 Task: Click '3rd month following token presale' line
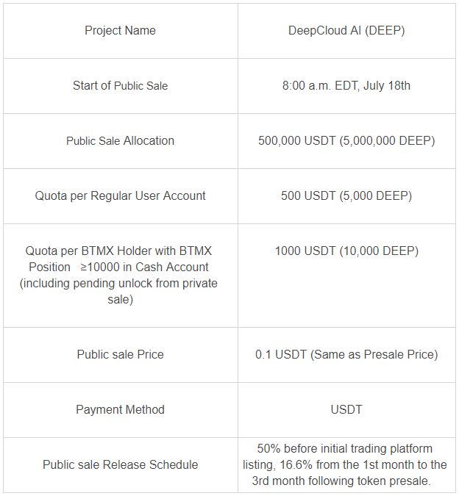pyautogui.click(x=341, y=481)
